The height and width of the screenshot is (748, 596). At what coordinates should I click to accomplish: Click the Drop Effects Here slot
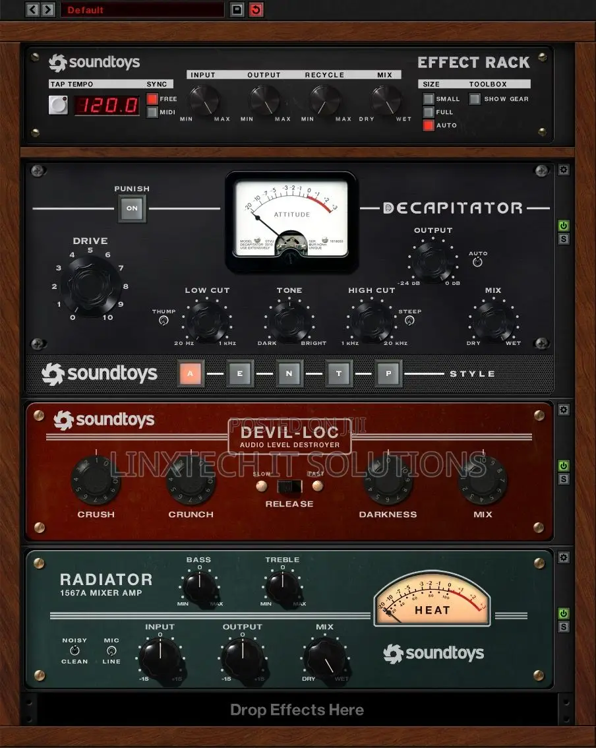click(x=297, y=710)
